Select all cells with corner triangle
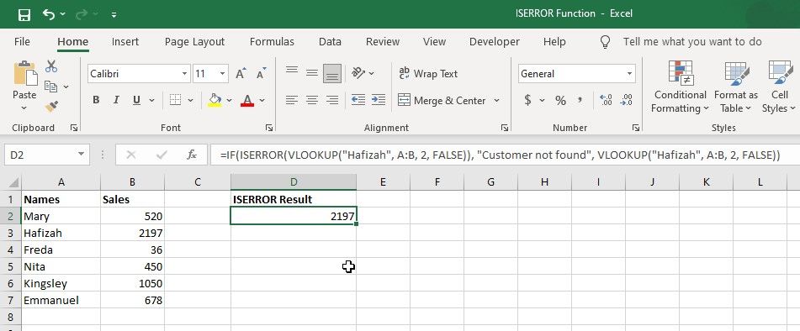Image resolution: width=800 pixels, height=331 pixels. (x=13, y=182)
